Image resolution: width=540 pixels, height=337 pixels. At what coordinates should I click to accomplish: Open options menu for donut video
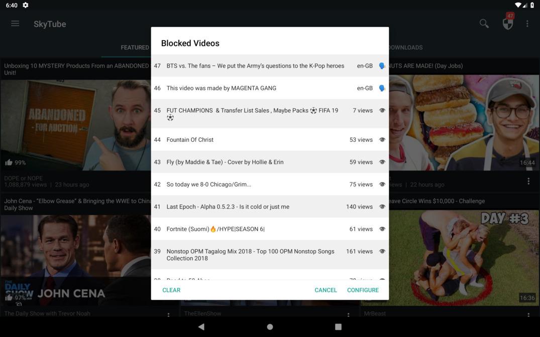(528, 181)
